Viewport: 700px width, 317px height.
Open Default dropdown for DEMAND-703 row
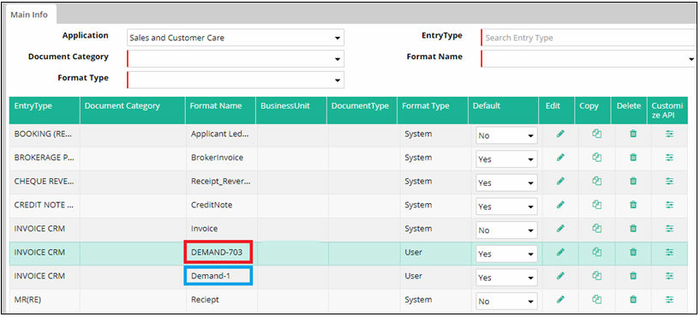pyautogui.click(x=506, y=254)
